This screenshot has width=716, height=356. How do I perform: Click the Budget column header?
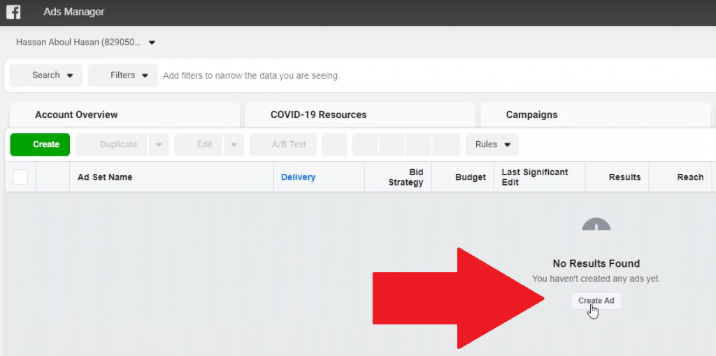(463, 177)
